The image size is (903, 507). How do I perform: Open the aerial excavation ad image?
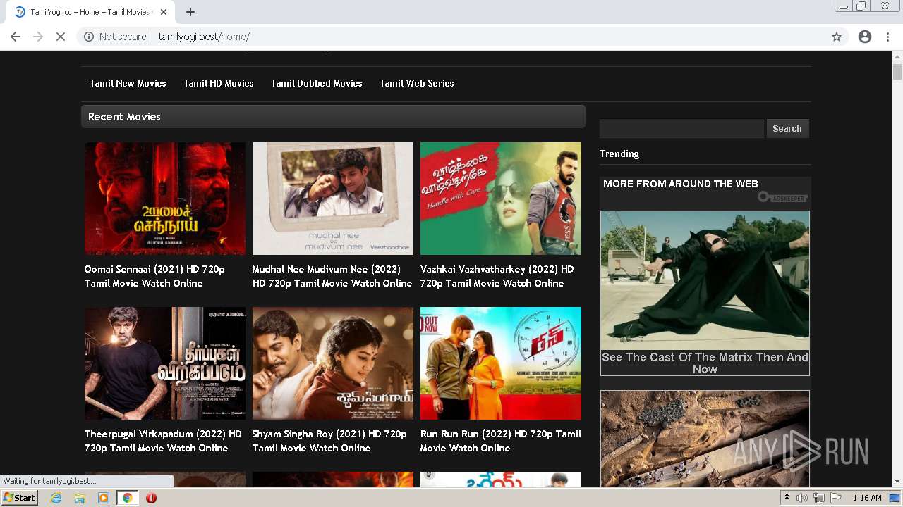pos(705,438)
